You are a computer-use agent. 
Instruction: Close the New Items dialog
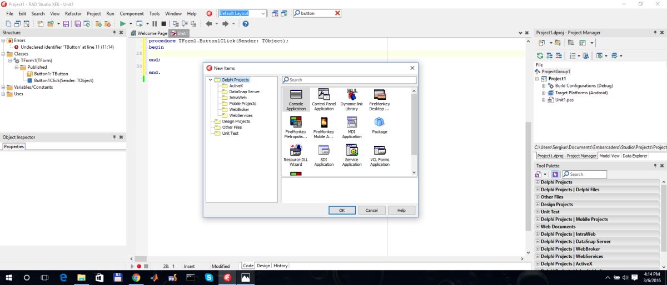412,68
